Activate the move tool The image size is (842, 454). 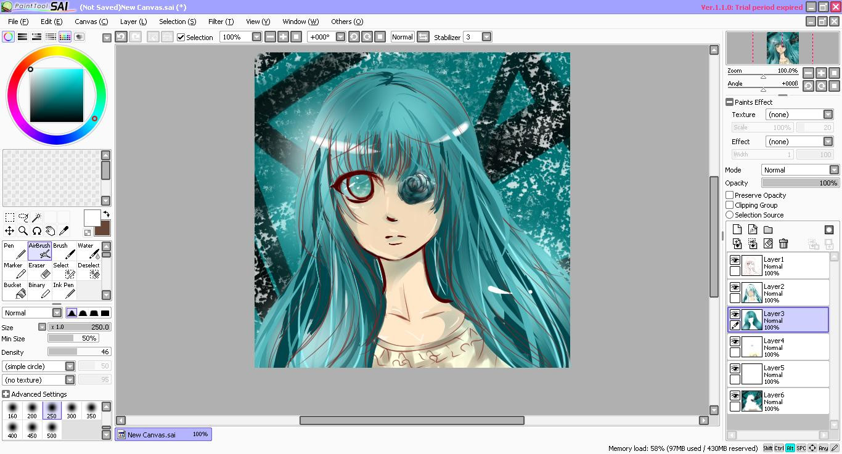[x=10, y=231]
